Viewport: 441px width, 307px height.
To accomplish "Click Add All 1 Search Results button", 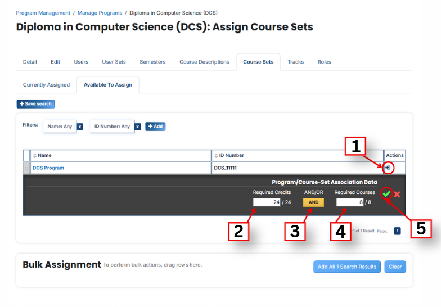I will point(346,267).
